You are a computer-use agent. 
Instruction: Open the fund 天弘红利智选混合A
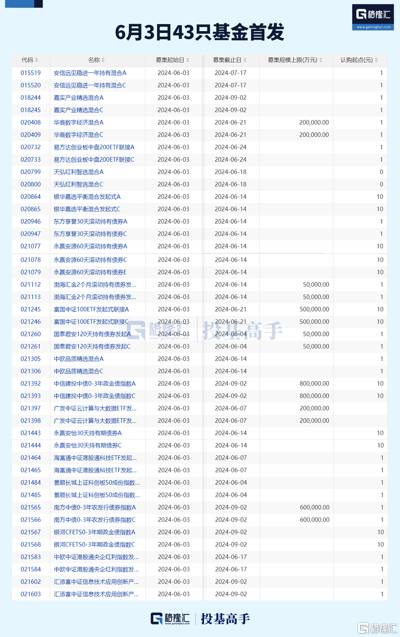point(79,172)
